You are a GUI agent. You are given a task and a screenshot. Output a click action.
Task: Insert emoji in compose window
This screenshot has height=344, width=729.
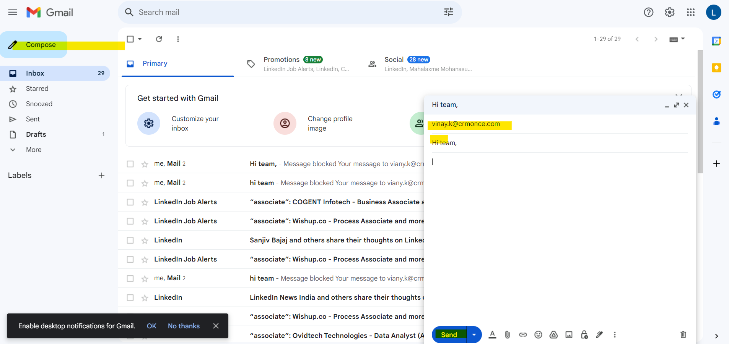pos(538,335)
